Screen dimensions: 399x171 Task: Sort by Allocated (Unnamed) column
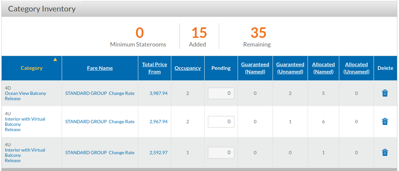pyautogui.click(x=356, y=68)
